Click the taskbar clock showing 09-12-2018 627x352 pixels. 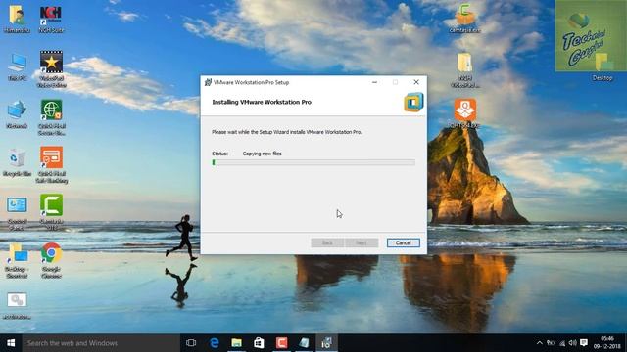(607, 343)
